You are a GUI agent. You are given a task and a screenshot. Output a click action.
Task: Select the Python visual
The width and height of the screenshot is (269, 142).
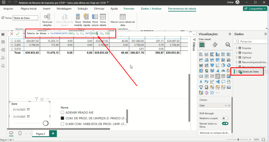[x=206, y=82]
